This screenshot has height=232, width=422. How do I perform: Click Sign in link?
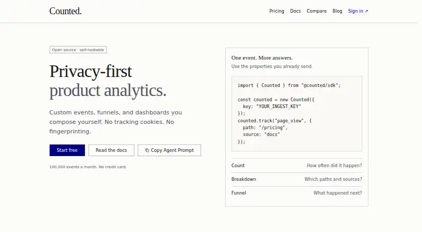point(358,11)
